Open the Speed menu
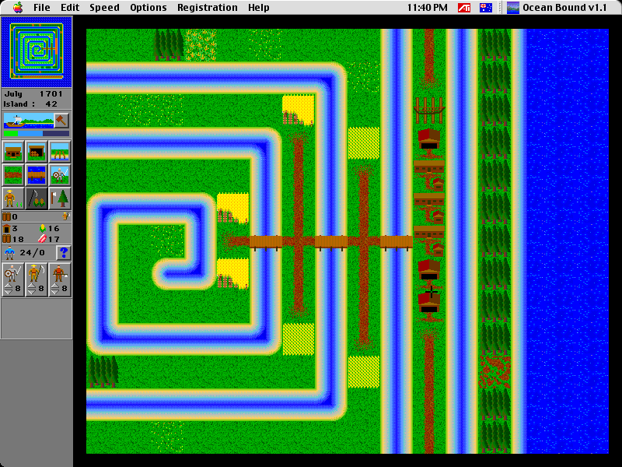 click(104, 8)
